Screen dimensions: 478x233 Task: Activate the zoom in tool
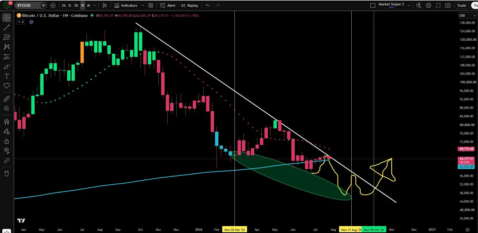(7, 108)
